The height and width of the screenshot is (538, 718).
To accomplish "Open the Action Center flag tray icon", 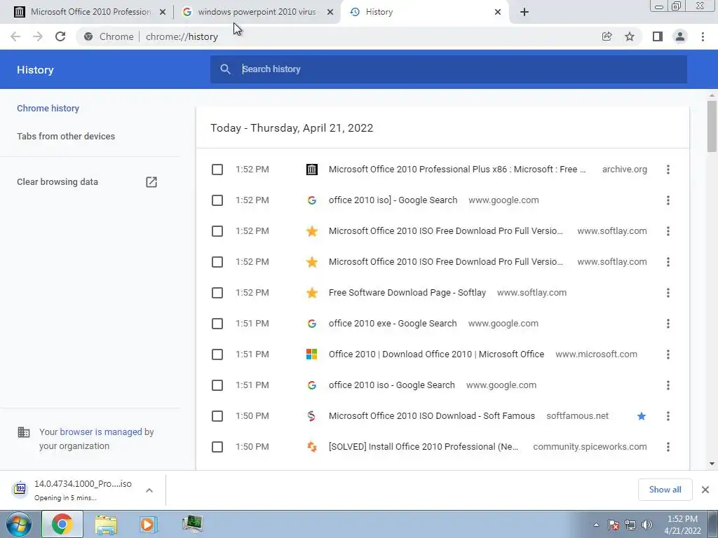I will pos(614,525).
